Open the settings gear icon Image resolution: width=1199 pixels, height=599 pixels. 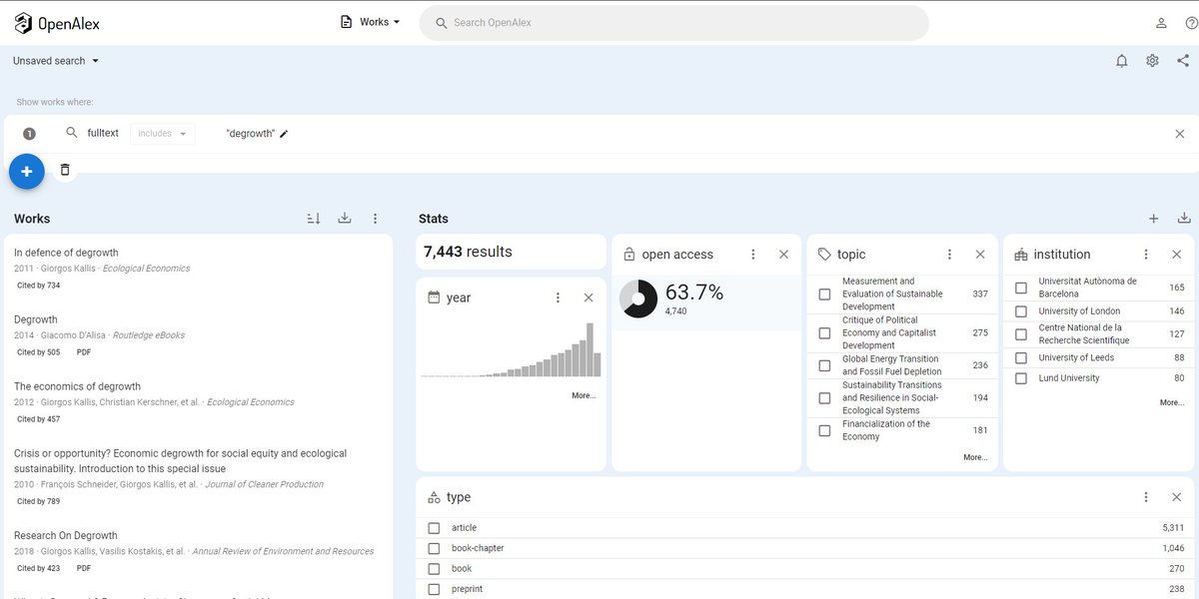(1152, 61)
